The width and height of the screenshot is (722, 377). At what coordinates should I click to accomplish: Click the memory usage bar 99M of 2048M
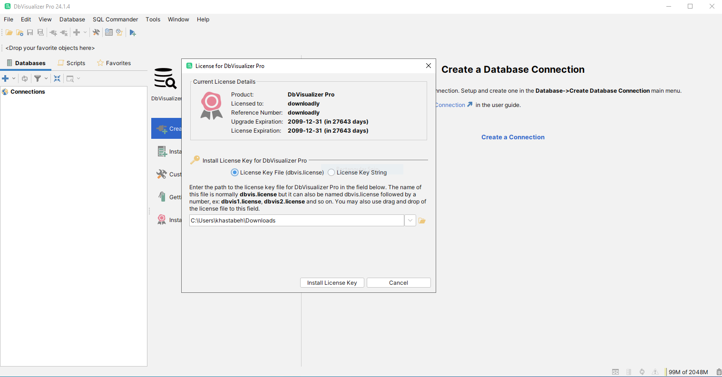688,372
